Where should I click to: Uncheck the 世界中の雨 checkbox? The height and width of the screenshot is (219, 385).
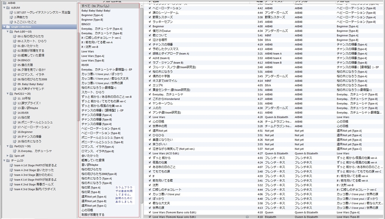click(x=150, y=126)
